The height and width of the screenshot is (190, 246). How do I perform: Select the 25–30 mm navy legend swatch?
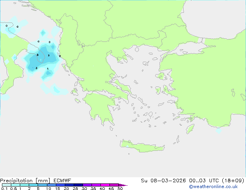78,185
